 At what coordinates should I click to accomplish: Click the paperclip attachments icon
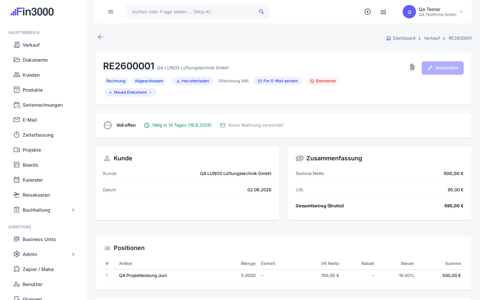(412, 67)
